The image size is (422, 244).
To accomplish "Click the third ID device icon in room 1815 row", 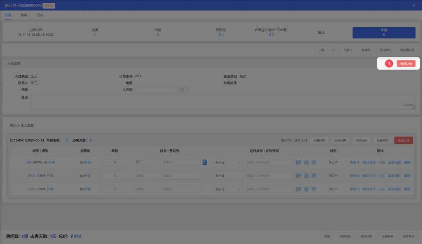I will [314, 189].
